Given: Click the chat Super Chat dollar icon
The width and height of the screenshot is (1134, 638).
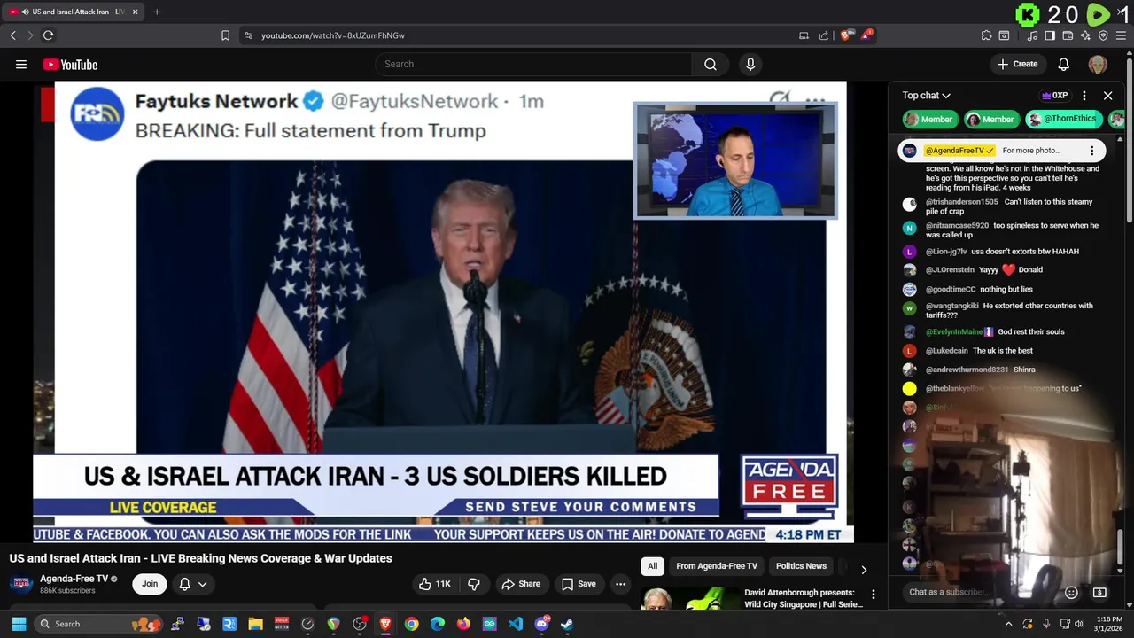Looking at the screenshot, I should point(1099,592).
